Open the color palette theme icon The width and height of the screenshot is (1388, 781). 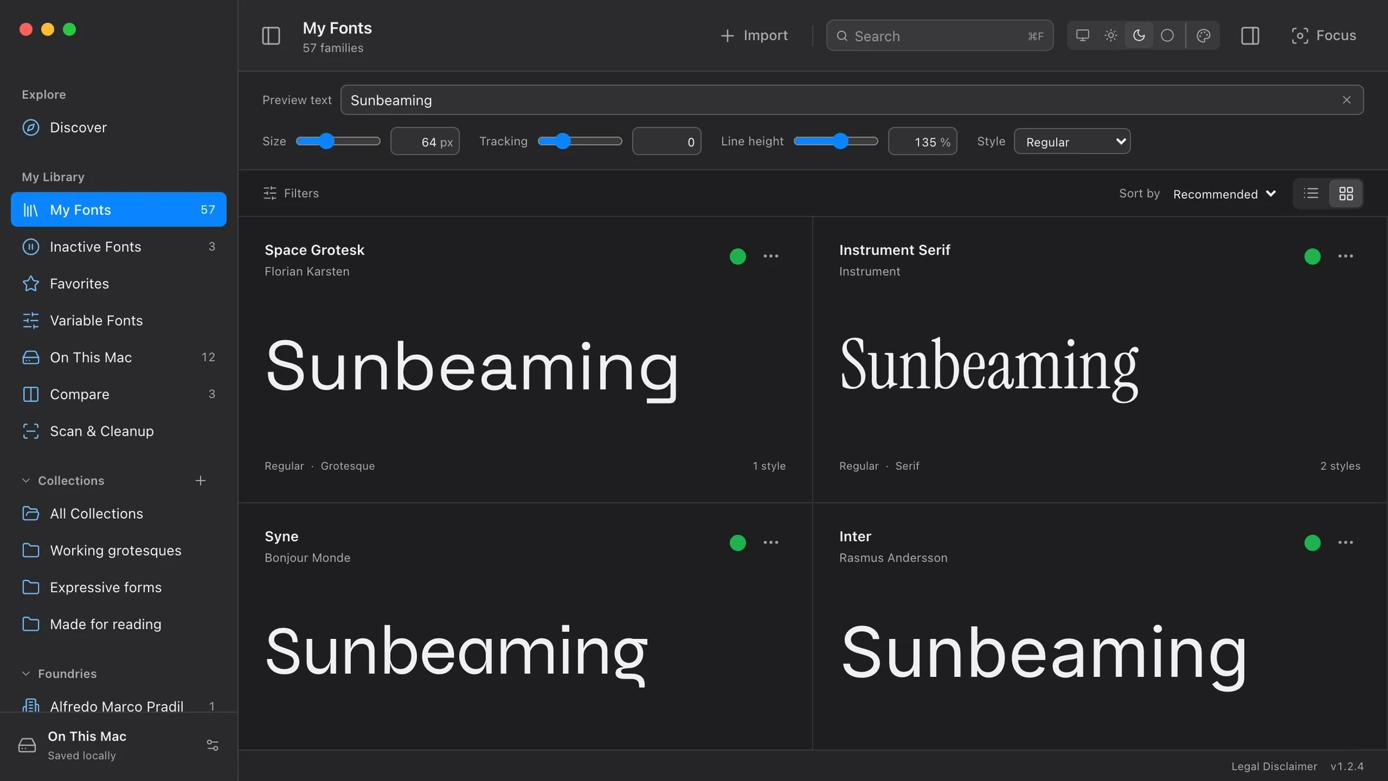coord(1204,35)
